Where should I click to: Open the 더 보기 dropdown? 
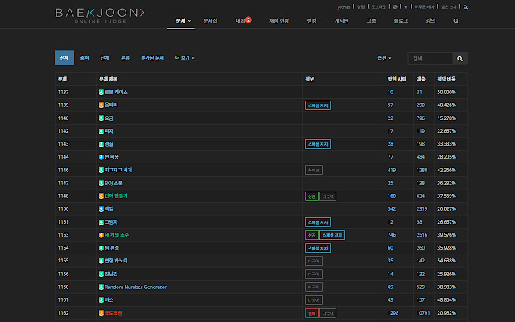(184, 58)
